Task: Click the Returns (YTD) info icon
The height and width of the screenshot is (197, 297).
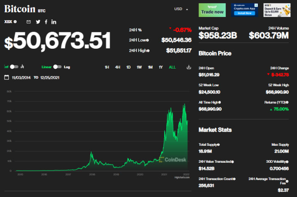Action: pos(287,102)
